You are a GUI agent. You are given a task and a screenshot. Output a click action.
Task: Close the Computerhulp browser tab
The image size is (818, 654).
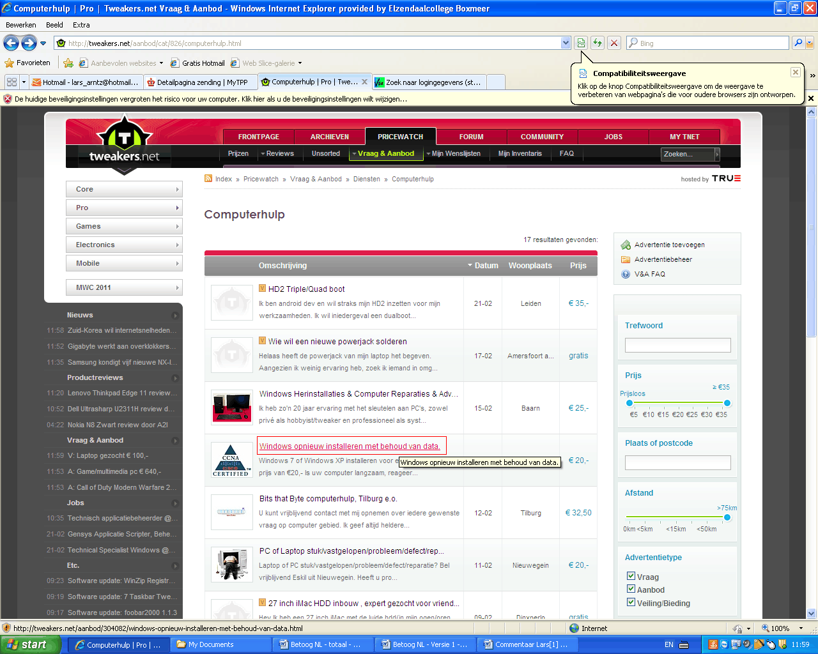tap(364, 82)
